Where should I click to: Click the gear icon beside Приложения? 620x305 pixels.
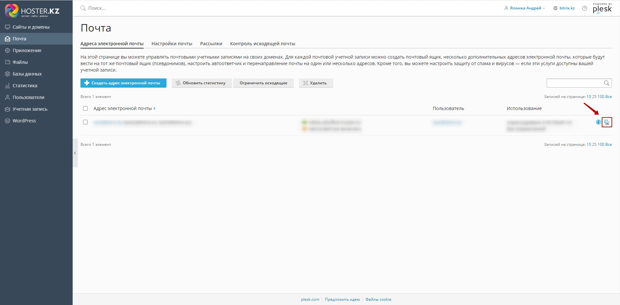[x=7, y=50]
